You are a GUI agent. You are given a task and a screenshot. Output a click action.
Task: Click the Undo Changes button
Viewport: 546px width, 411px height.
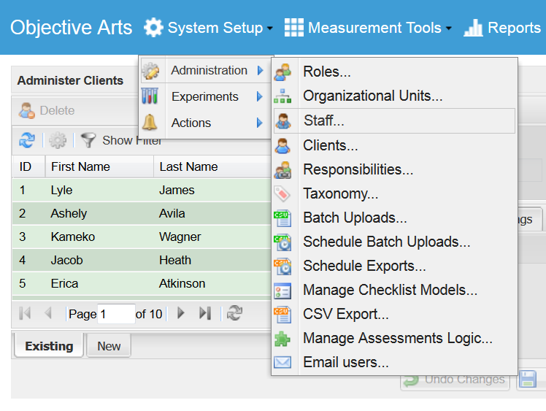pos(455,380)
